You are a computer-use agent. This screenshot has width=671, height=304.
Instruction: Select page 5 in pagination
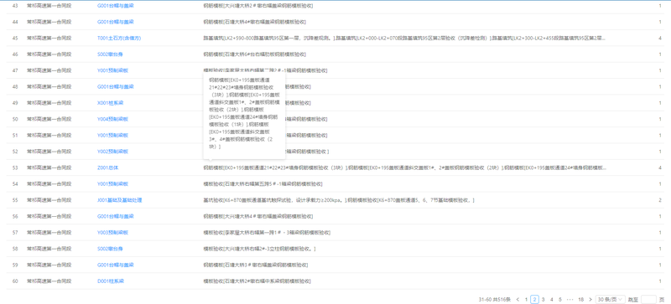pos(560,299)
